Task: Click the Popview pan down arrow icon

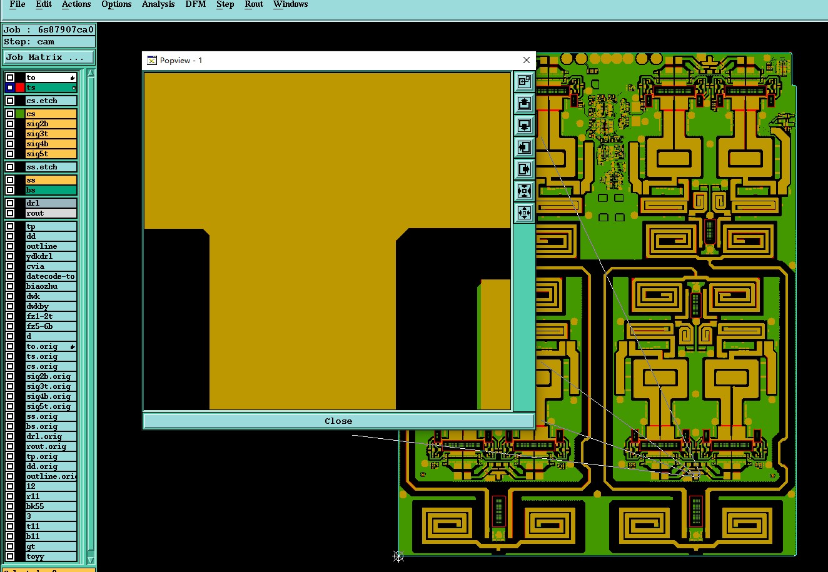Action: click(x=524, y=125)
